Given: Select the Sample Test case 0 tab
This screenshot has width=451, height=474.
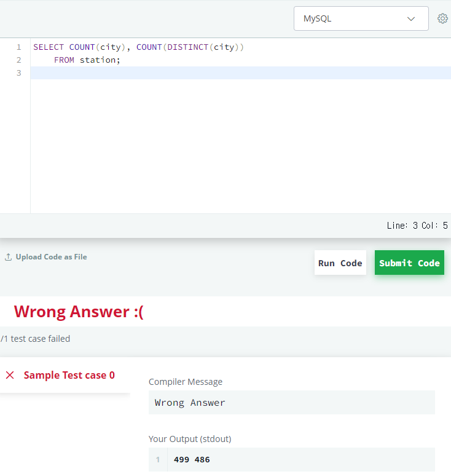Looking at the screenshot, I should pyautogui.click(x=65, y=375).
